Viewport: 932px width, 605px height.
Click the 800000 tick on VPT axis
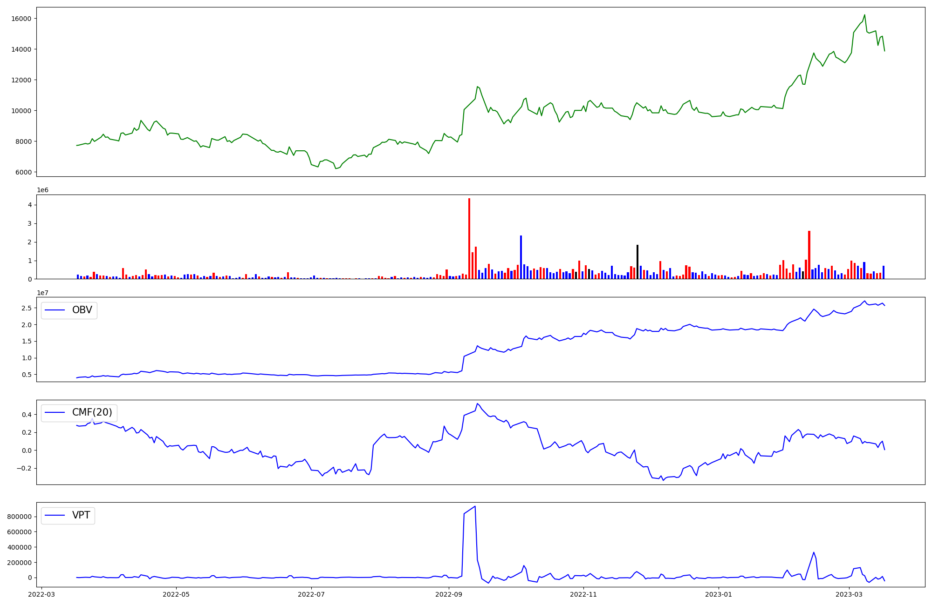[x=19, y=517]
